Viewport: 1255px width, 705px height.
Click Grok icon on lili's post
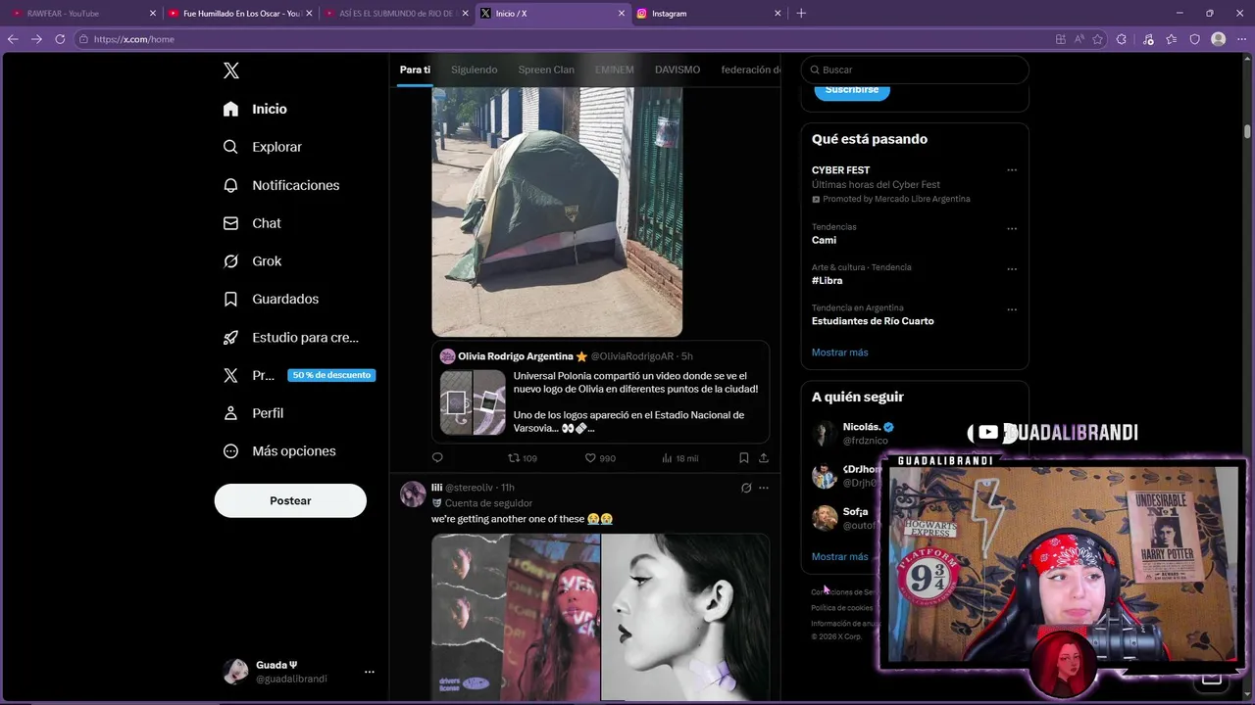tap(746, 488)
